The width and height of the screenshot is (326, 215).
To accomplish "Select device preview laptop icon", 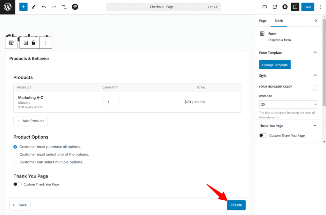I will tap(265, 7).
